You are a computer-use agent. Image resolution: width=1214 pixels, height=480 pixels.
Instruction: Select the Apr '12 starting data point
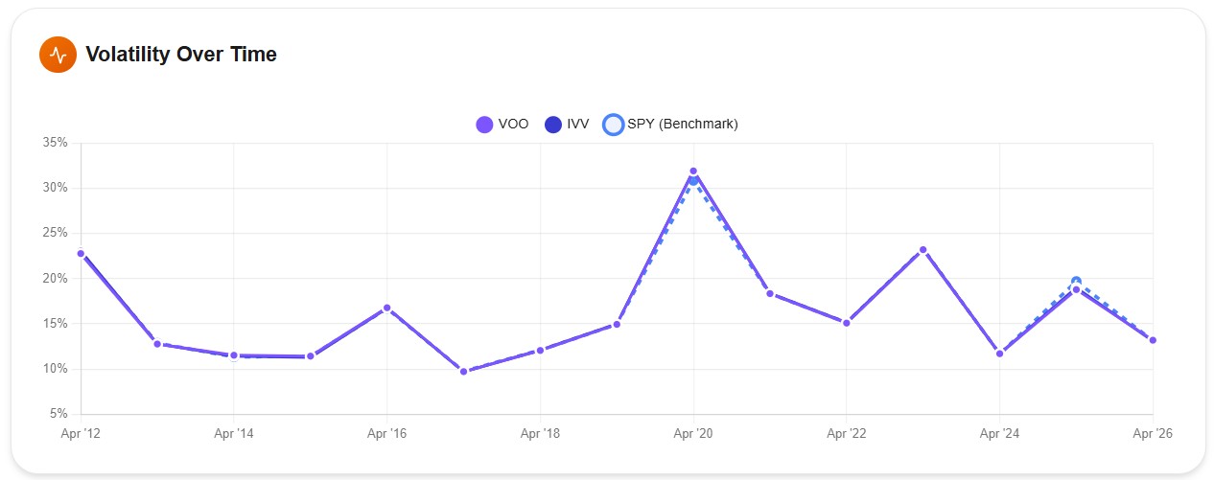[x=81, y=254]
